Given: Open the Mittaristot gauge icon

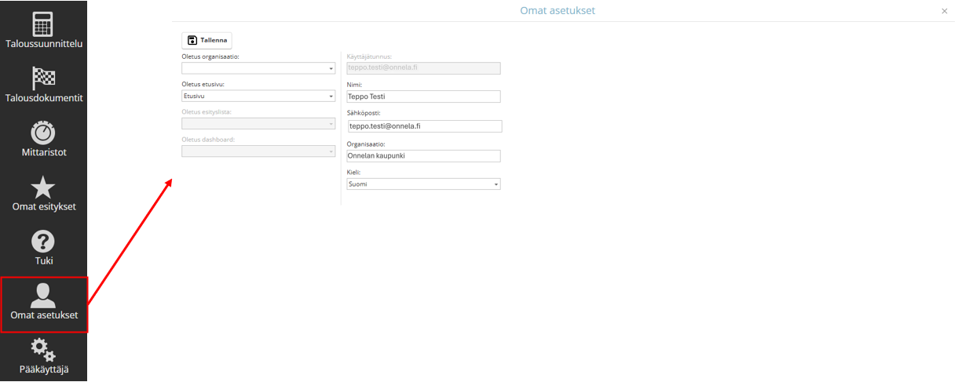Looking at the screenshot, I should [43, 132].
